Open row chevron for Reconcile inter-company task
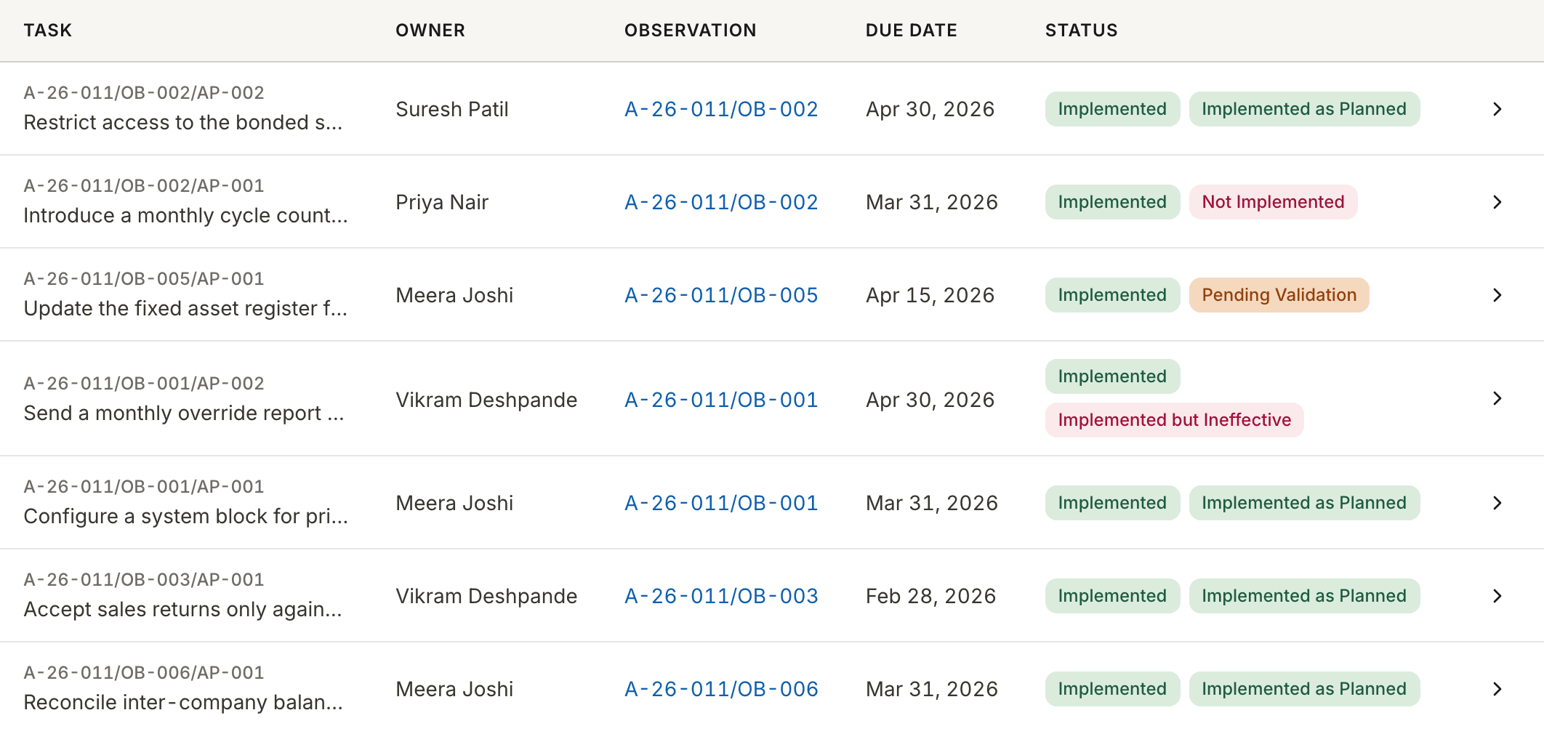1544x734 pixels. coord(1497,689)
